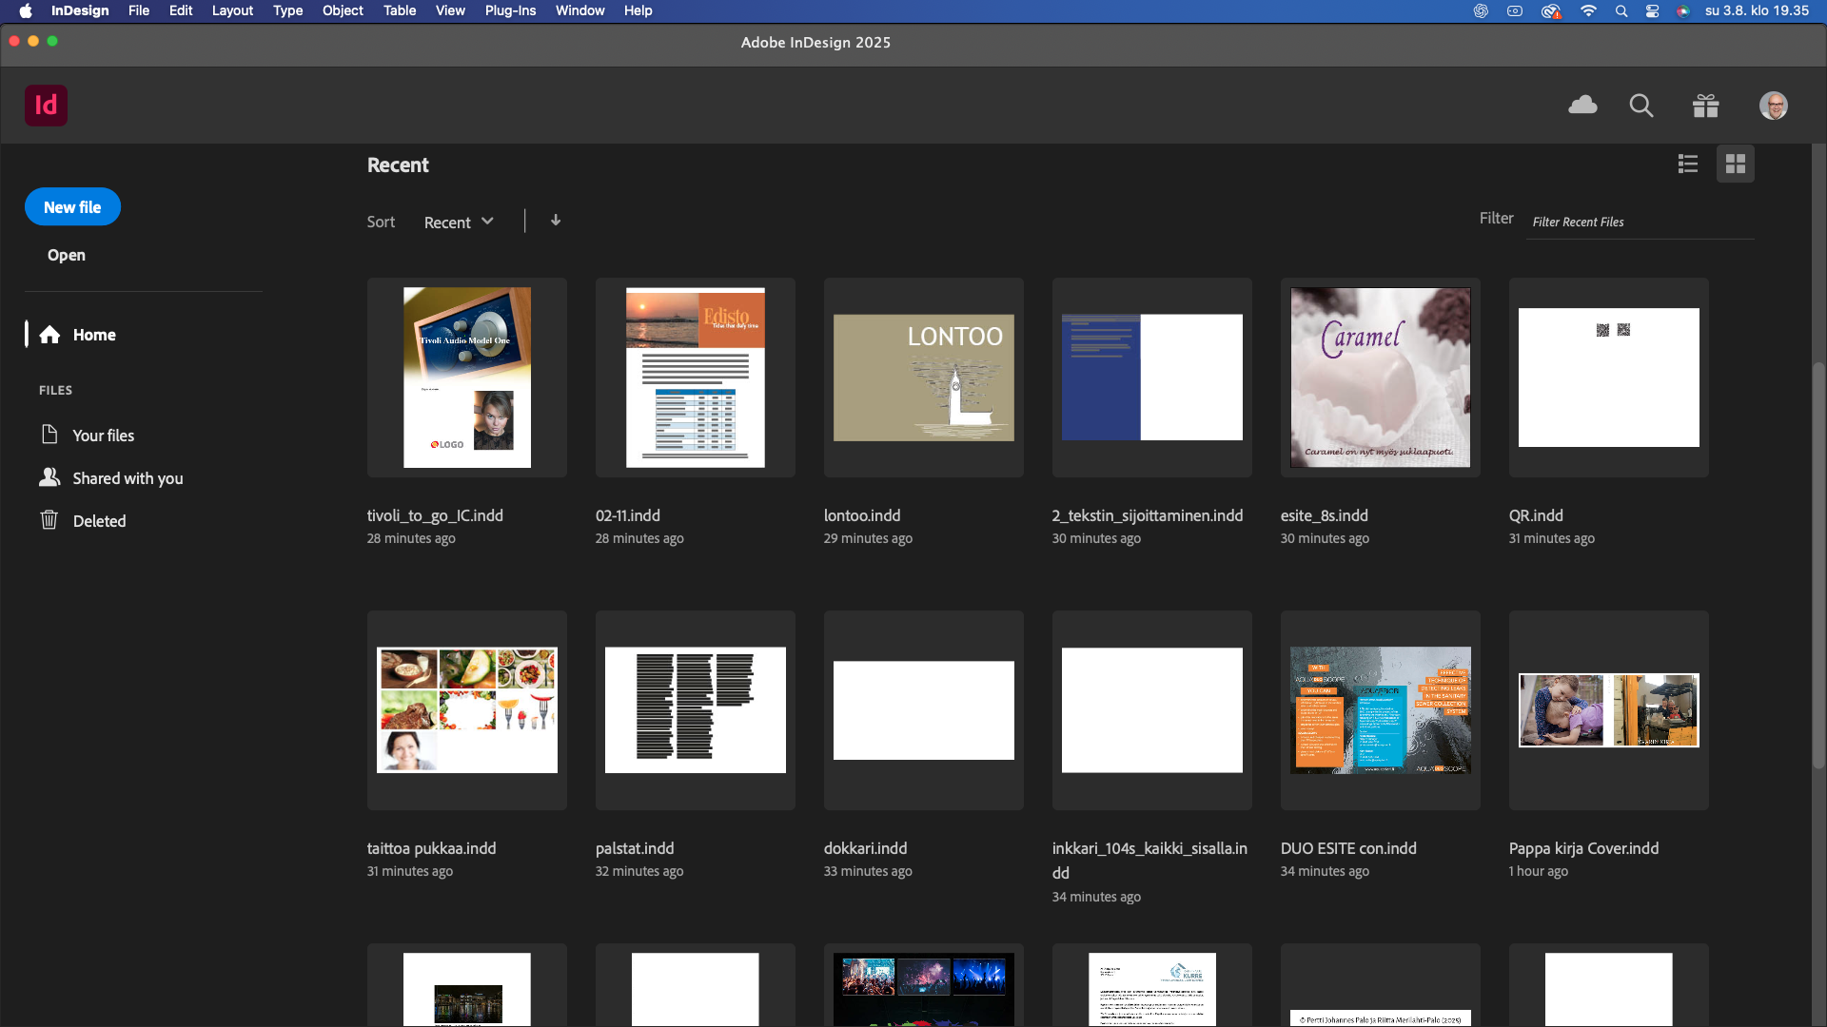Click the file name lontoo.indd

click(862, 515)
